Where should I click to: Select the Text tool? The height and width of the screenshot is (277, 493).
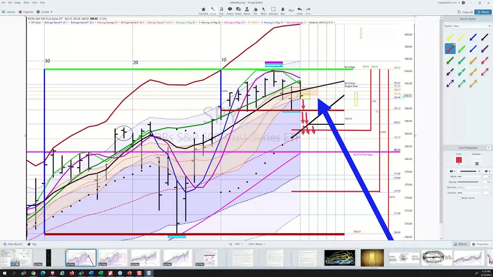point(221,10)
